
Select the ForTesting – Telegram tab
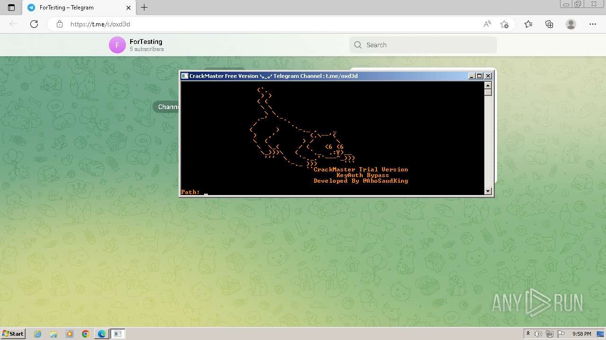point(79,8)
